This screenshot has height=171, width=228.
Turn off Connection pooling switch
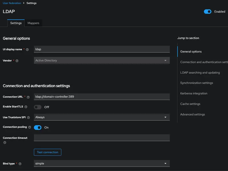pyautogui.click(x=38, y=127)
